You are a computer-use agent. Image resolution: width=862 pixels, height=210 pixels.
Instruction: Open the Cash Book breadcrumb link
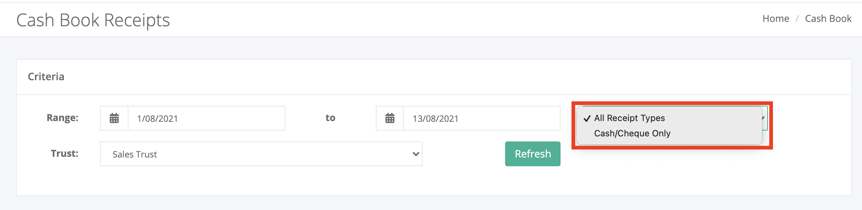(x=828, y=19)
